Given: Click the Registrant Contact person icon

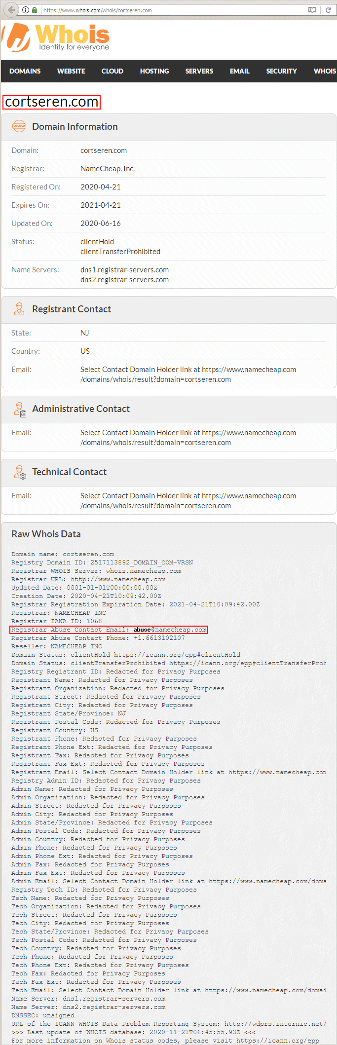Looking at the screenshot, I should coord(19,309).
